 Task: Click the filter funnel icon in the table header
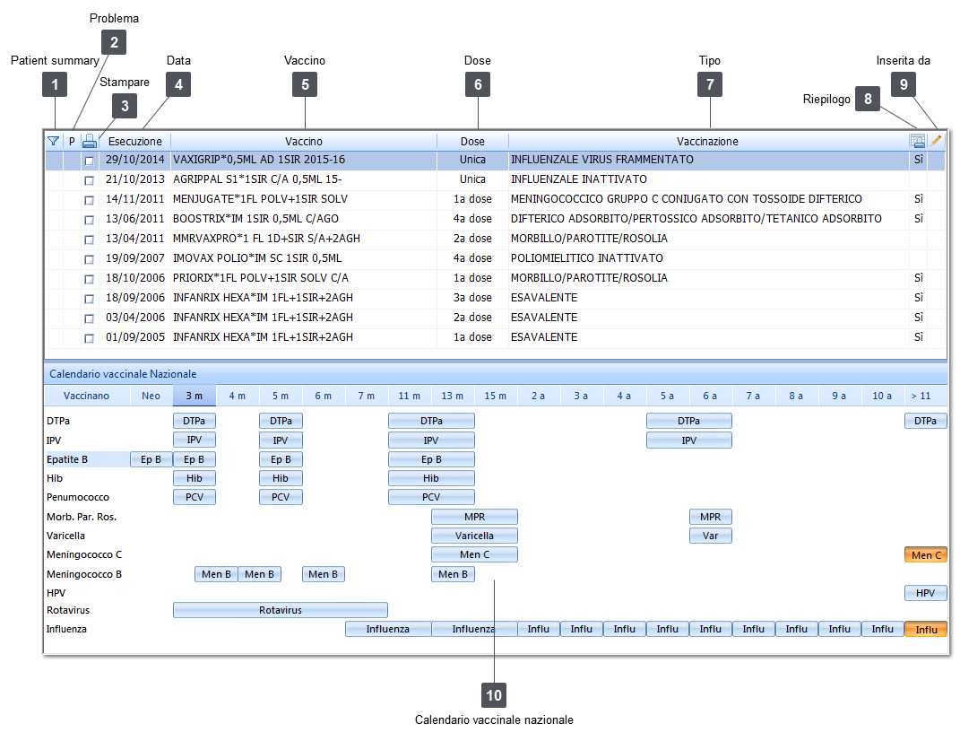click(x=53, y=142)
